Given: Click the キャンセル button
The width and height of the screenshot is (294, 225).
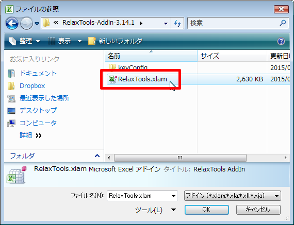Looking at the screenshot, I should [258, 210].
